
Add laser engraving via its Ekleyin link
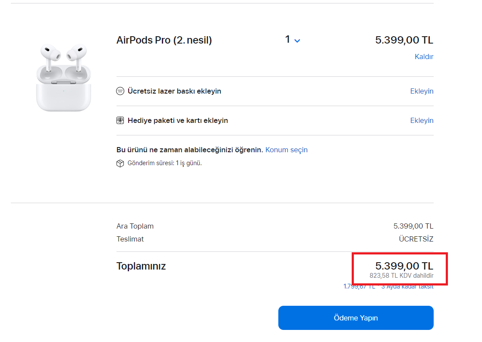click(x=422, y=91)
